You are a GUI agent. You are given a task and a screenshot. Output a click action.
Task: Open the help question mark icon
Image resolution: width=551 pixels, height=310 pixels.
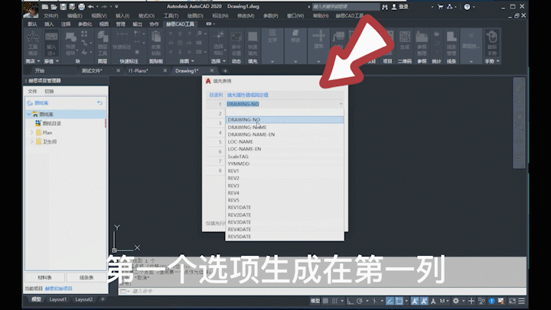[x=467, y=7]
